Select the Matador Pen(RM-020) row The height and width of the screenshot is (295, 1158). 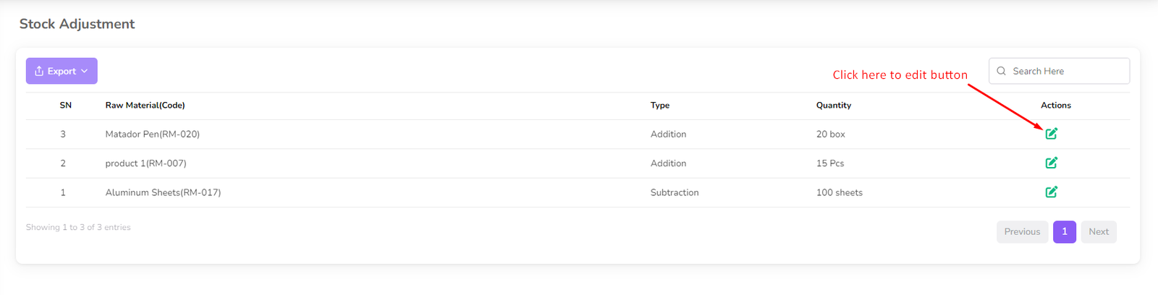click(x=152, y=134)
